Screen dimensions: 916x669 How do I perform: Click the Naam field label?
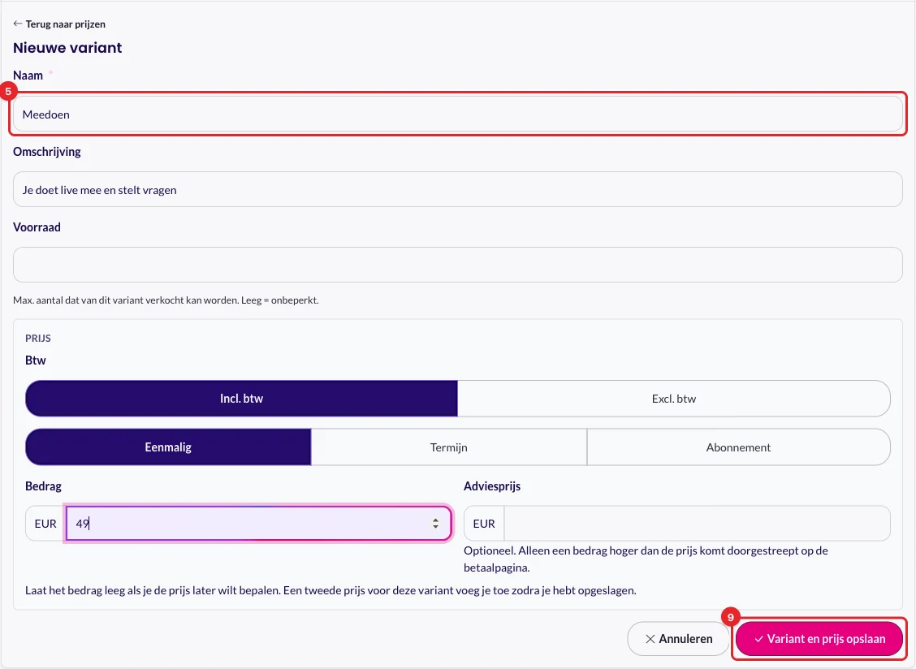click(x=28, y=76)
